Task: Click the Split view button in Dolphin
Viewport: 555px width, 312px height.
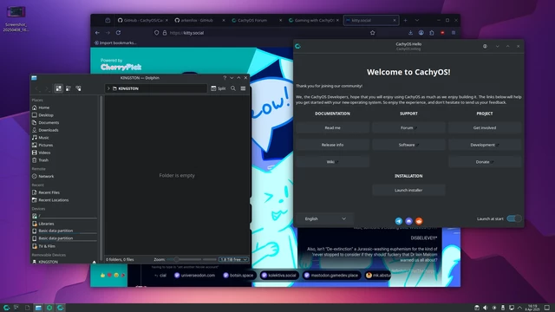Action: coord(218,88)
